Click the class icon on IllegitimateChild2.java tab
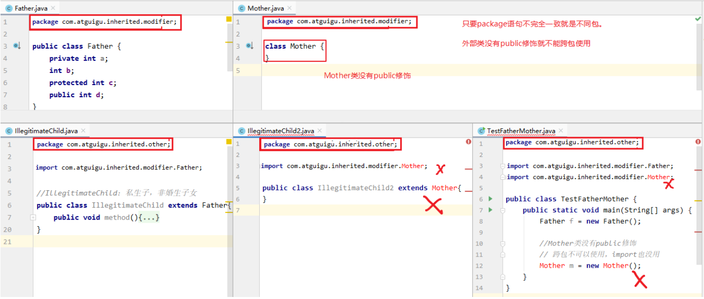 point(241,131)
